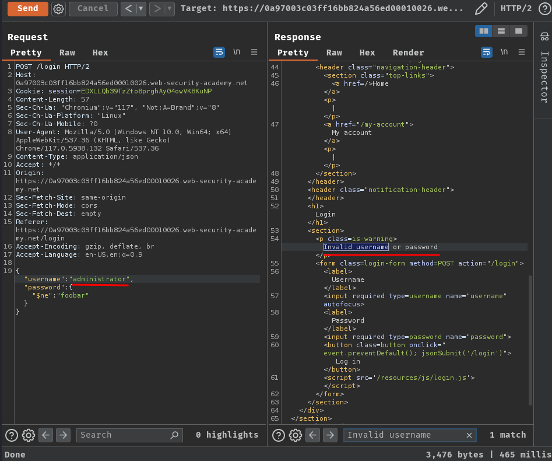Open Response panel hamburger menu
Screen dimensions: 552x461
521,52
